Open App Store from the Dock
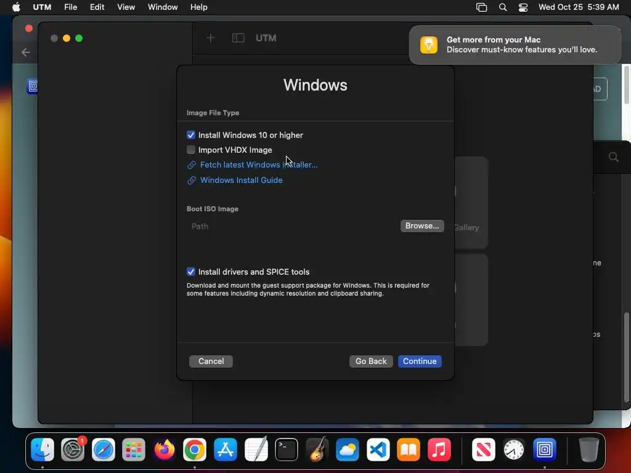This screenshot has height=473, width=631. point(226,449)
